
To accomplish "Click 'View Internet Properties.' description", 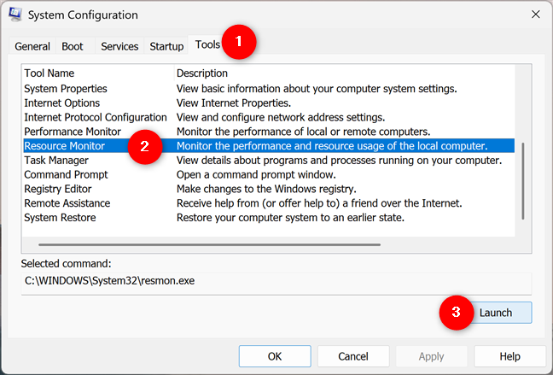I will 234,103.
